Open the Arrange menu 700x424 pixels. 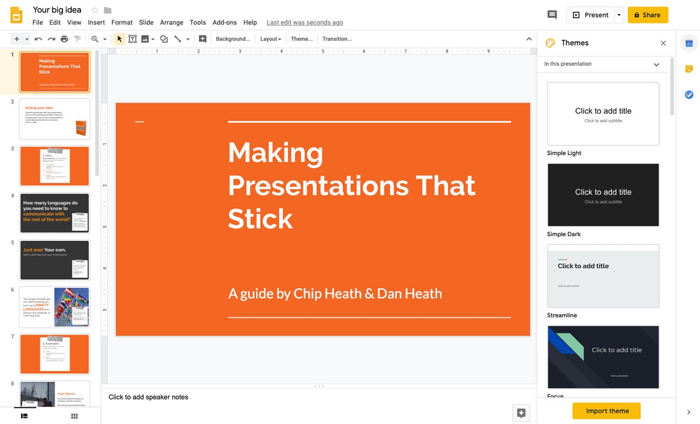coord(171,22)
